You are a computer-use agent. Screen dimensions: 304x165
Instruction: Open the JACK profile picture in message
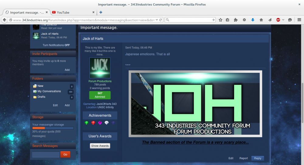(x=100, y=68)
